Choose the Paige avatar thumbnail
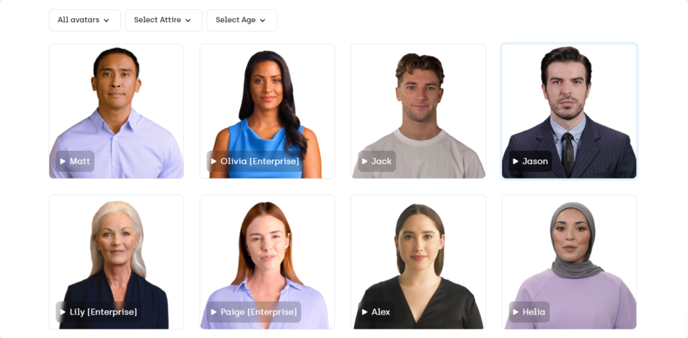The width and height of the screenshot is (688, 338). coord(267,262)
